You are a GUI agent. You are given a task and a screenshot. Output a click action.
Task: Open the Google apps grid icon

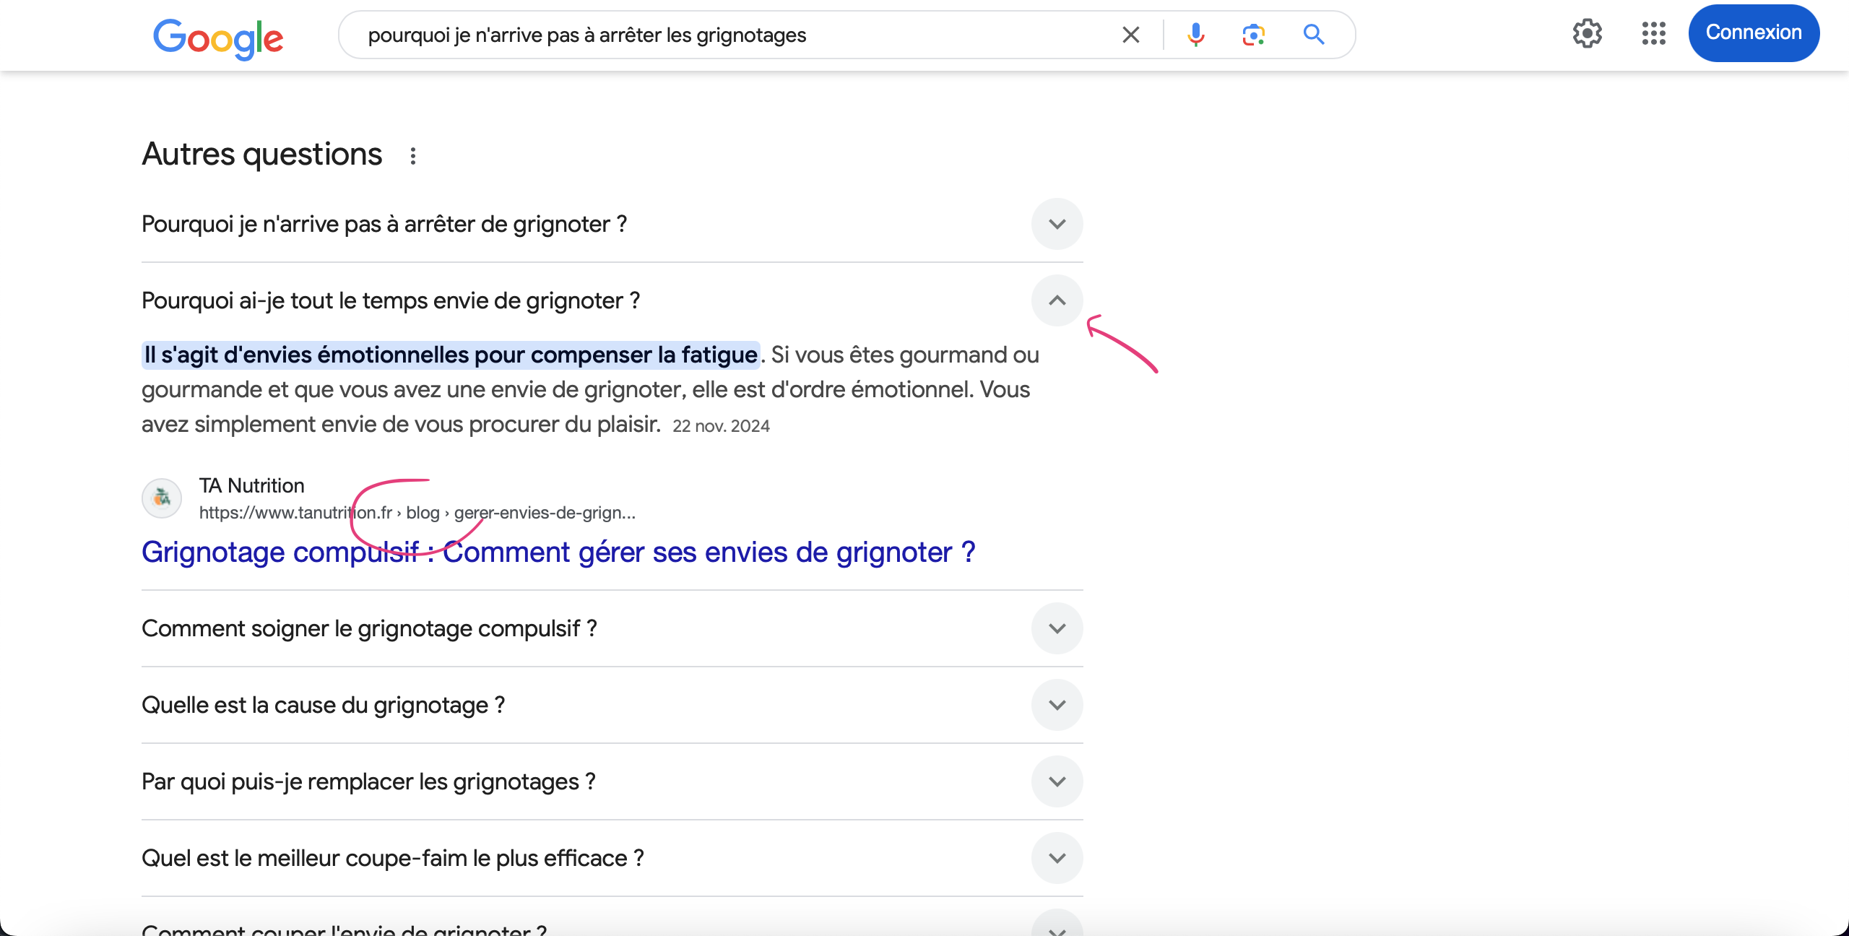click(x=1654, y=33)
